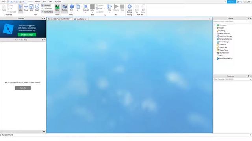Insert a new Part

(x=72, y=7)
